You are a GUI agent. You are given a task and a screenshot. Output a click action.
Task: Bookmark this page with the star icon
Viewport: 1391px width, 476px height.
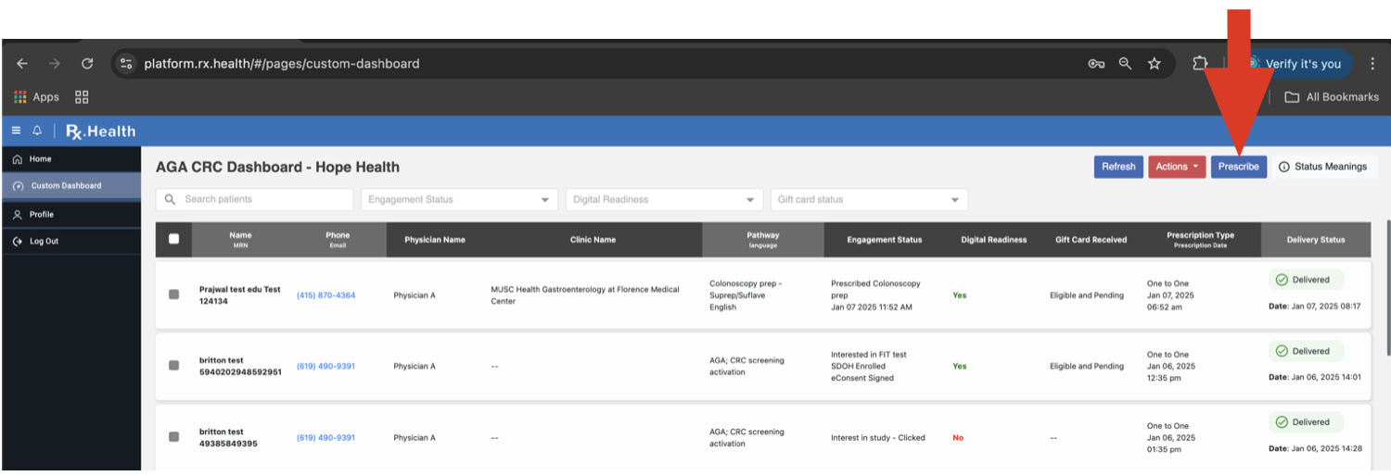click(x=1155, y=64)
